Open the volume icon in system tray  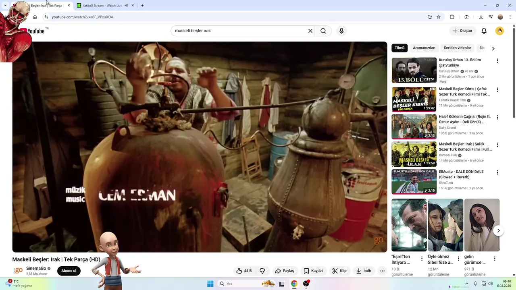coord(491,284)
